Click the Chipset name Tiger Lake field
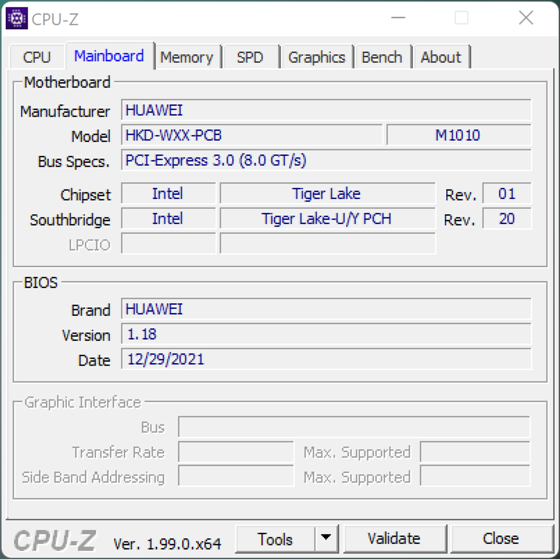The height and width of the screenshot is (559, 560). (328, 193)
